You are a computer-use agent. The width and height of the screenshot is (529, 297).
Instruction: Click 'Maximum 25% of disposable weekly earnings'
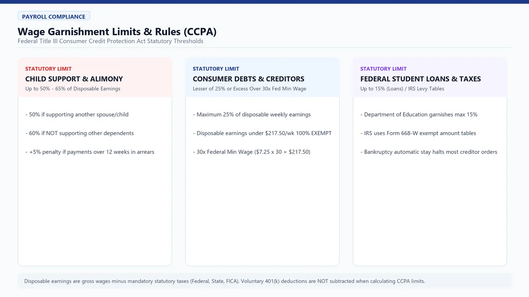pos(252,114)
